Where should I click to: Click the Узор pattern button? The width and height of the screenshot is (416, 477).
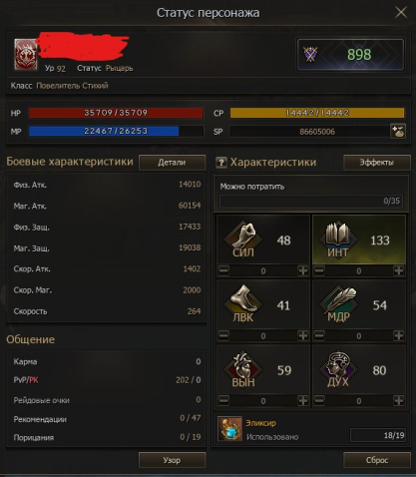pos(172,460)
